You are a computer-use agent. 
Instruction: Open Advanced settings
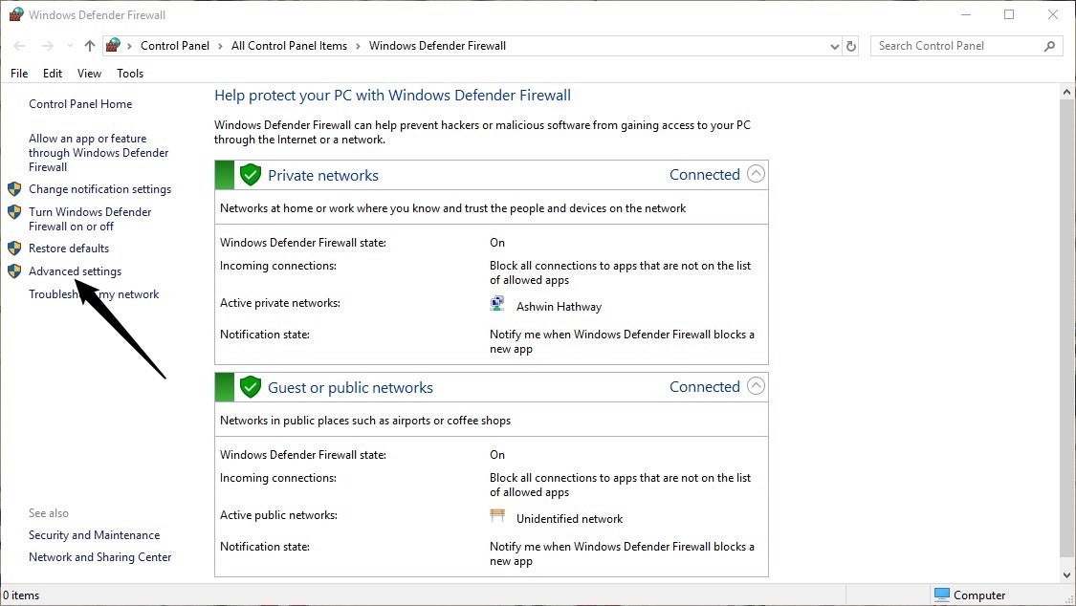(75, 271)
